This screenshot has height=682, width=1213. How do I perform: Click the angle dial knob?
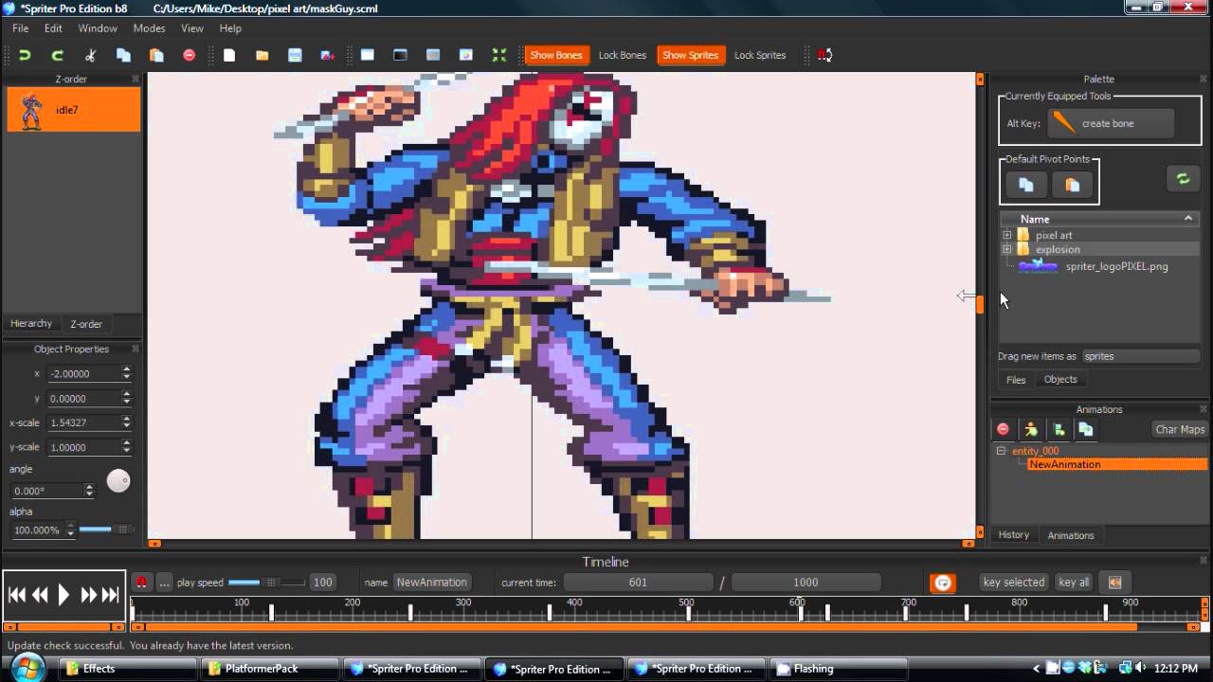[118, 481]
